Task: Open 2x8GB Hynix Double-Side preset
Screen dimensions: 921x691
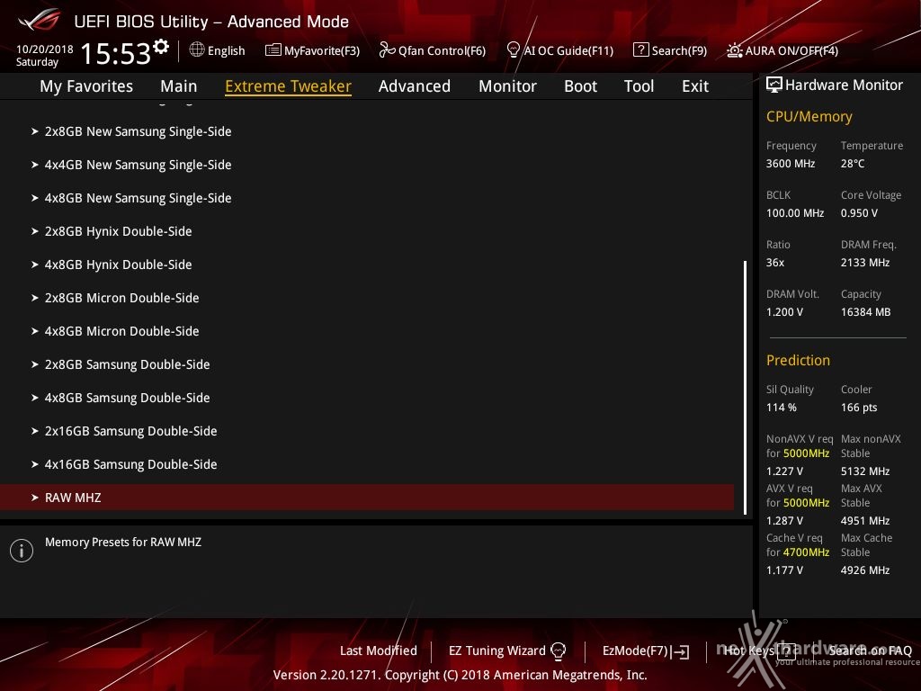Action: [367, 231]
